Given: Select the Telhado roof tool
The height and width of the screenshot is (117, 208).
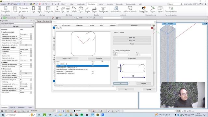Looking at the screenshot, I should point(74,9).
